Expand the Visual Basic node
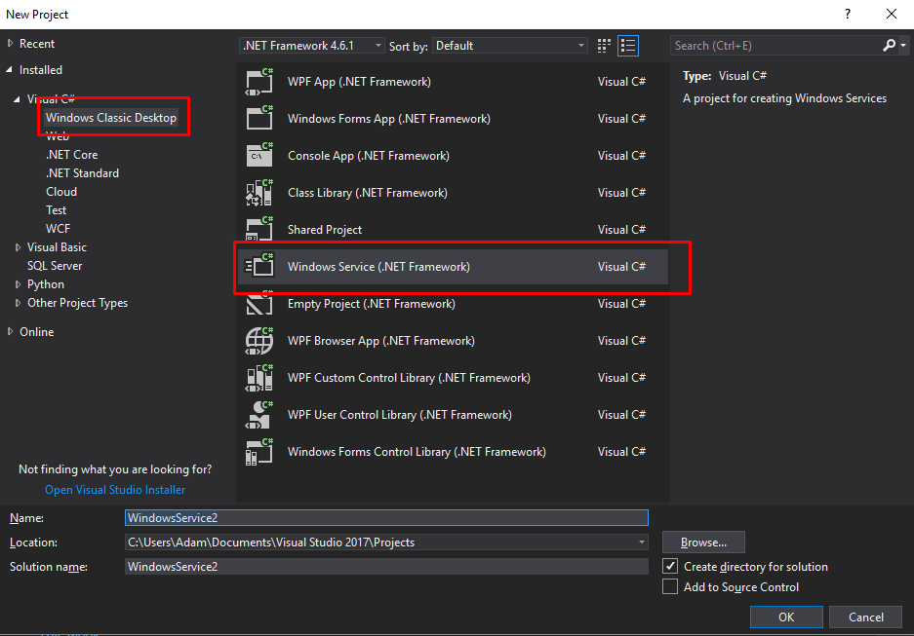Image resolution: width=914 pixels, height=636 pixels. pos(18,247)
